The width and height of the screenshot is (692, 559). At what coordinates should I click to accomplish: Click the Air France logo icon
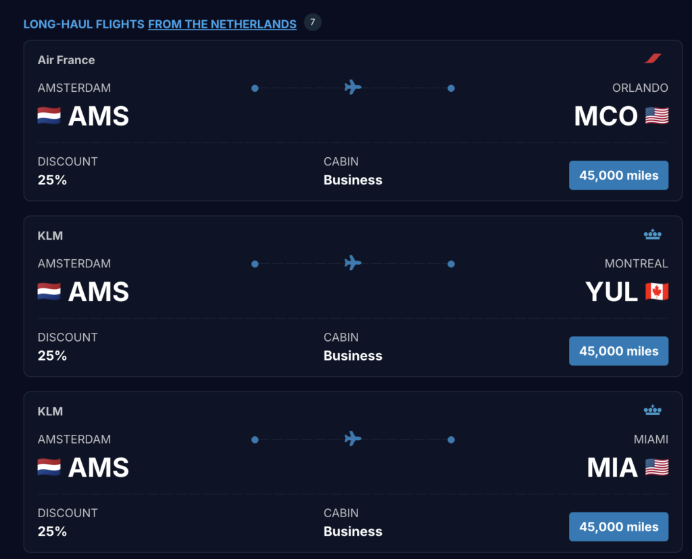(x=653, y=58)
